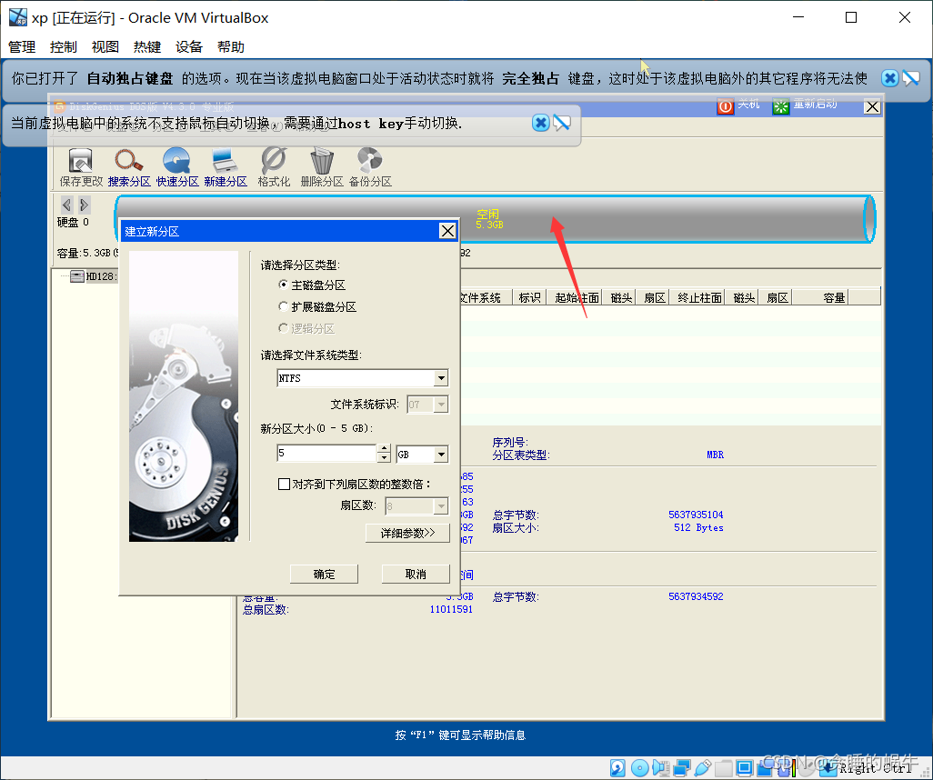Suppress keyboard capture notification permanently
Viewport: 933px width, 780px height.
pos(911,78)
